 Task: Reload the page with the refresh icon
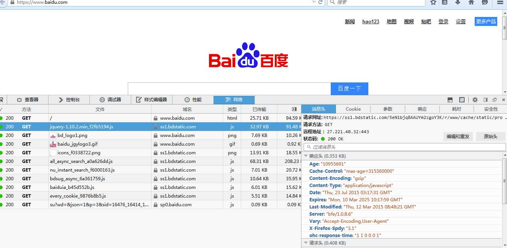click(x=321, y=2)
